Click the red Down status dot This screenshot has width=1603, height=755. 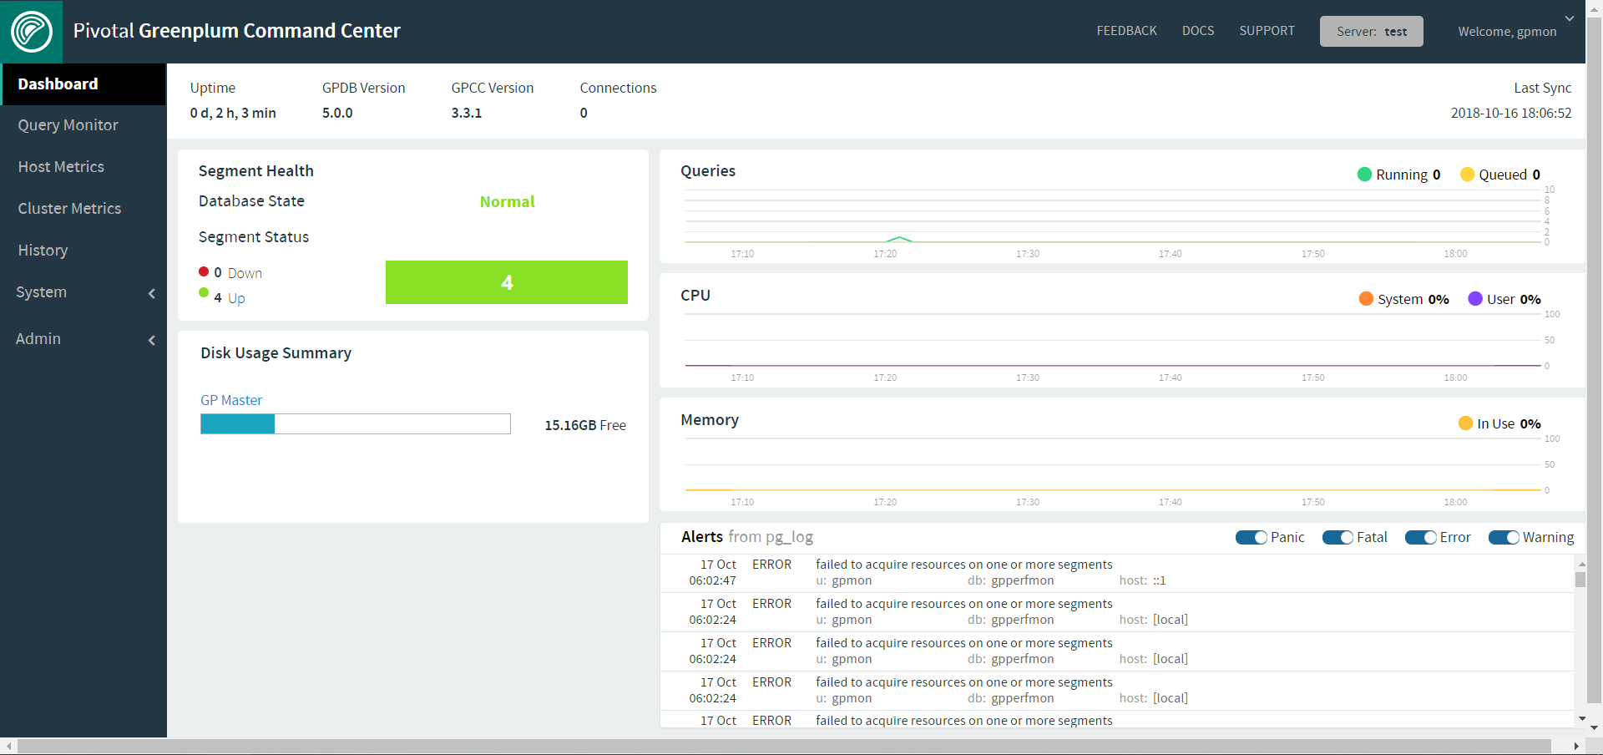tap(204, 271)
